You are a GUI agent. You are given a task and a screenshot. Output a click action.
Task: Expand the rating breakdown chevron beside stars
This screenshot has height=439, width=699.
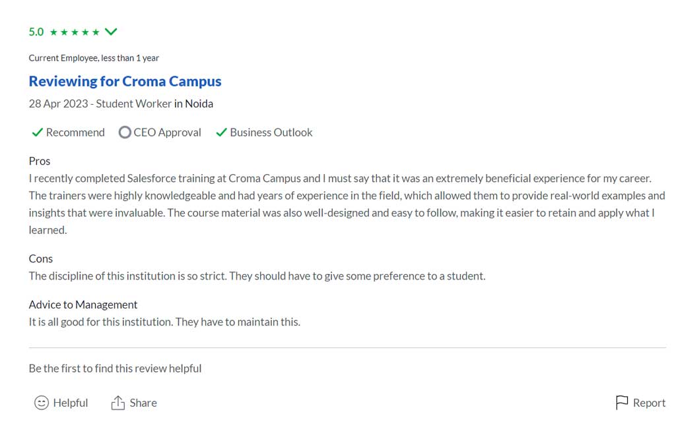111,32
